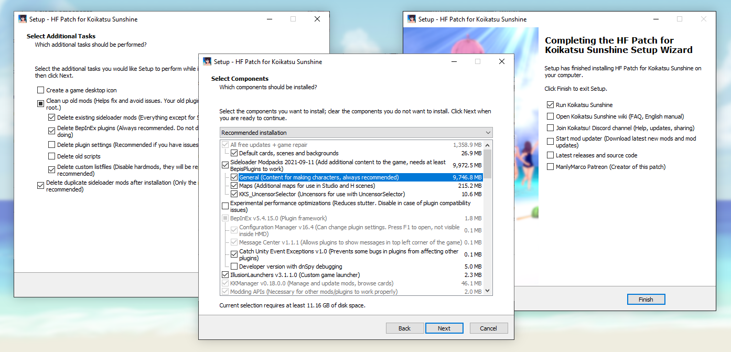This screenshot has width=731, height=352.
Task: Select the KKS_UncensorSelector component row
Action: [x=321, y=194]
